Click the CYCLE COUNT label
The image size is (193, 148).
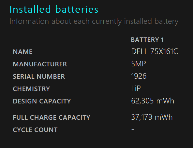[x=35, y=130]
